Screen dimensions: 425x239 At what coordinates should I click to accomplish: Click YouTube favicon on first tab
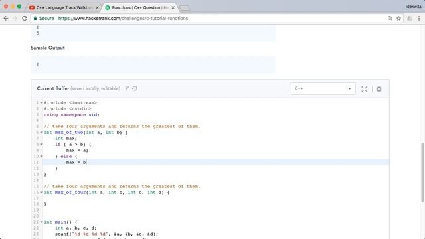(x=32, y=7)
